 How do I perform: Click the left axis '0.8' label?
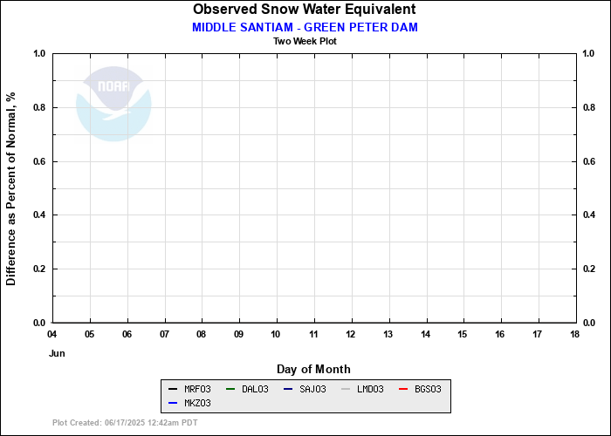(x=40, y=107)
